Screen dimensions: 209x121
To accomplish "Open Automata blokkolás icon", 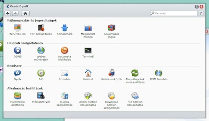I will (x=65, y=50).
